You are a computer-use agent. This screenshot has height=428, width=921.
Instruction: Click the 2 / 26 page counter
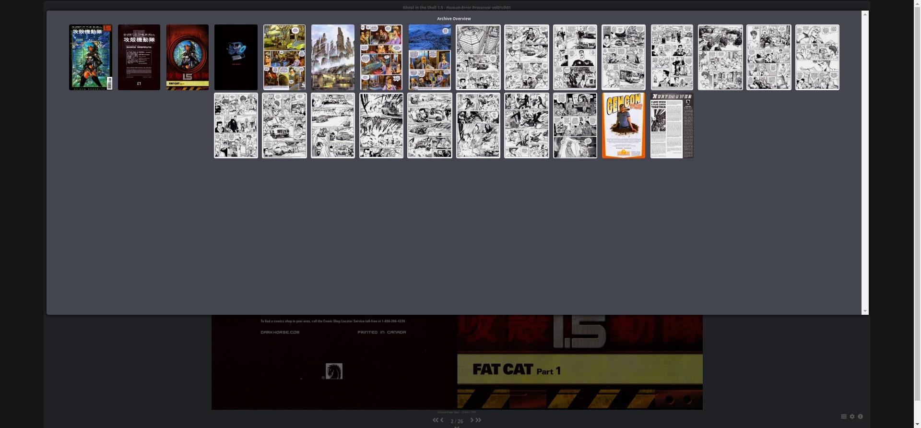(x=457, y=421)
